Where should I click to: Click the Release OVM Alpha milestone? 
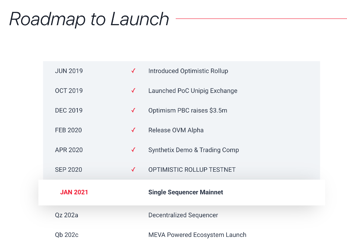coord(176,130)
